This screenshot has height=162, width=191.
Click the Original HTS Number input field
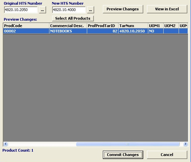click(x=21, y=10)
